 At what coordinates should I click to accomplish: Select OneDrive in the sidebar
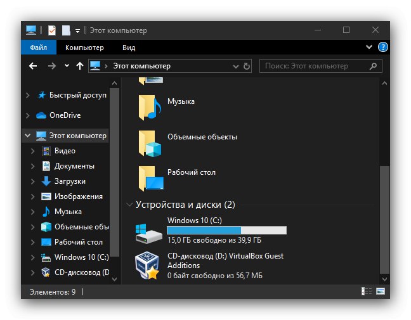click(65, 115)
